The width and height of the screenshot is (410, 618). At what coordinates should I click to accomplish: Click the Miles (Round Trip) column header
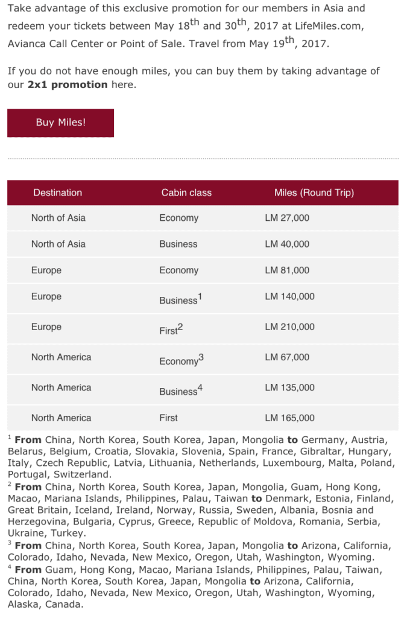[x=314, y=193]
